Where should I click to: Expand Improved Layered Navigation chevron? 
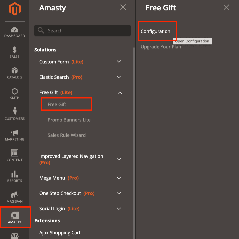(119, 159)
